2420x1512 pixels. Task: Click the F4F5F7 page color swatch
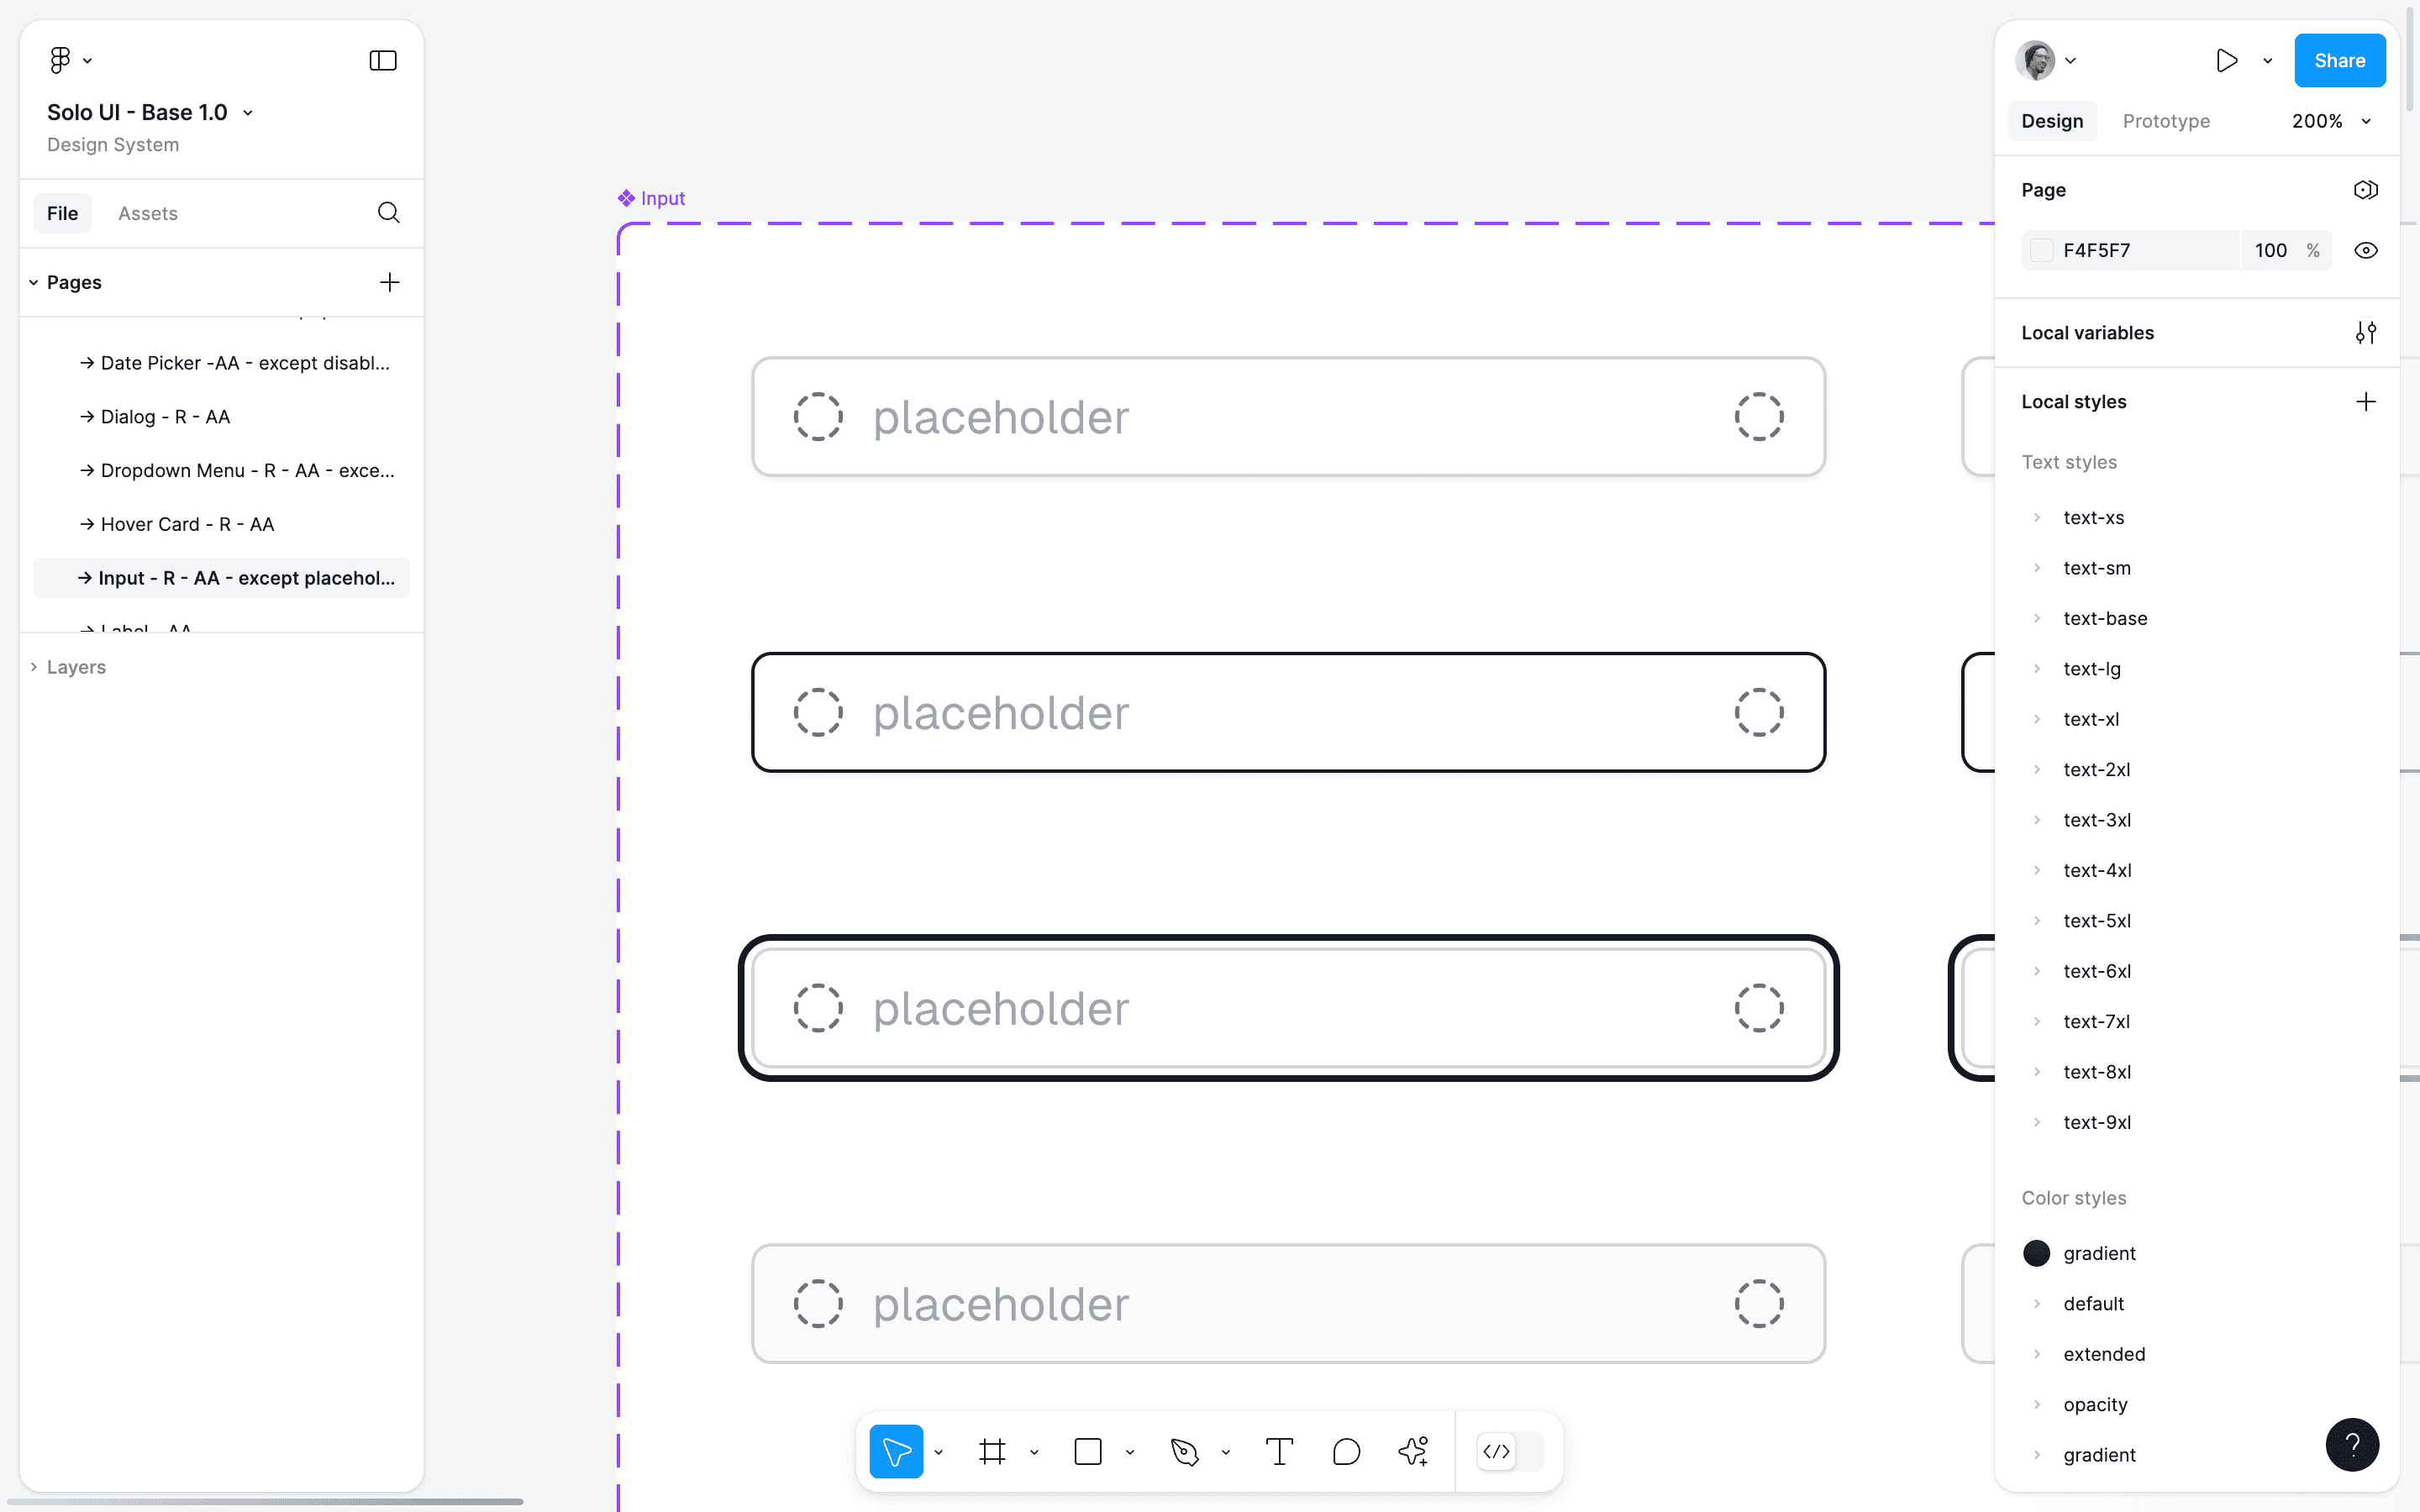[x=2041, y=251]
